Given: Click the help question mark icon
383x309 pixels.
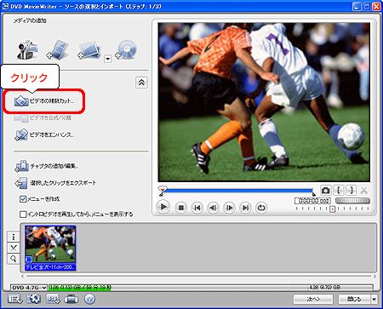Looking at the screenshot, I should (x=89, y=299).
